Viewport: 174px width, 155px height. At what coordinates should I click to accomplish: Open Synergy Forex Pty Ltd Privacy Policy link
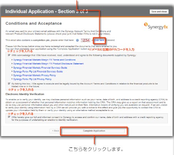pyautogui.click(x=32, y=79)
